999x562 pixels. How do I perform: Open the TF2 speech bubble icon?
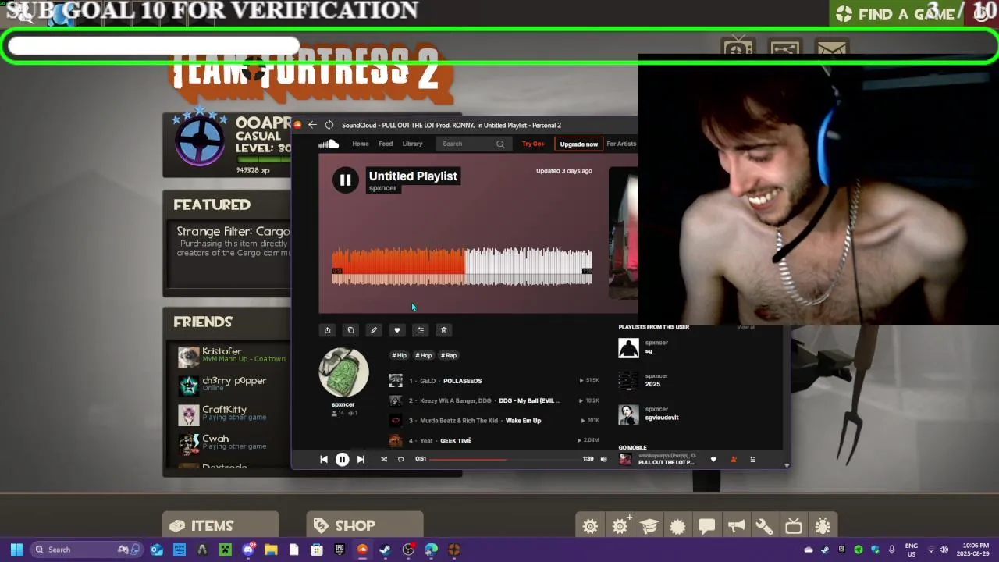(706, 526)
